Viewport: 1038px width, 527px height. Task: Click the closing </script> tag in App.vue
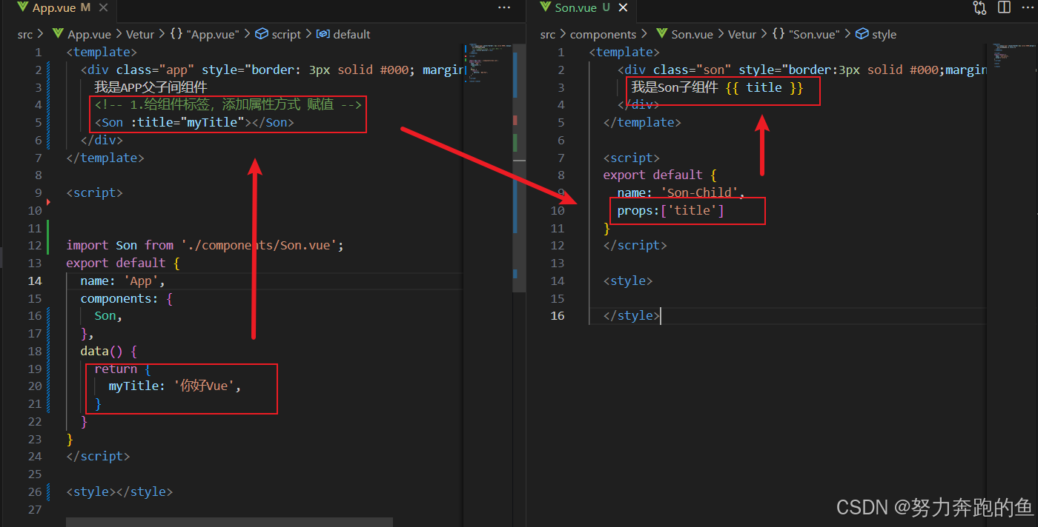click(98, 457)
